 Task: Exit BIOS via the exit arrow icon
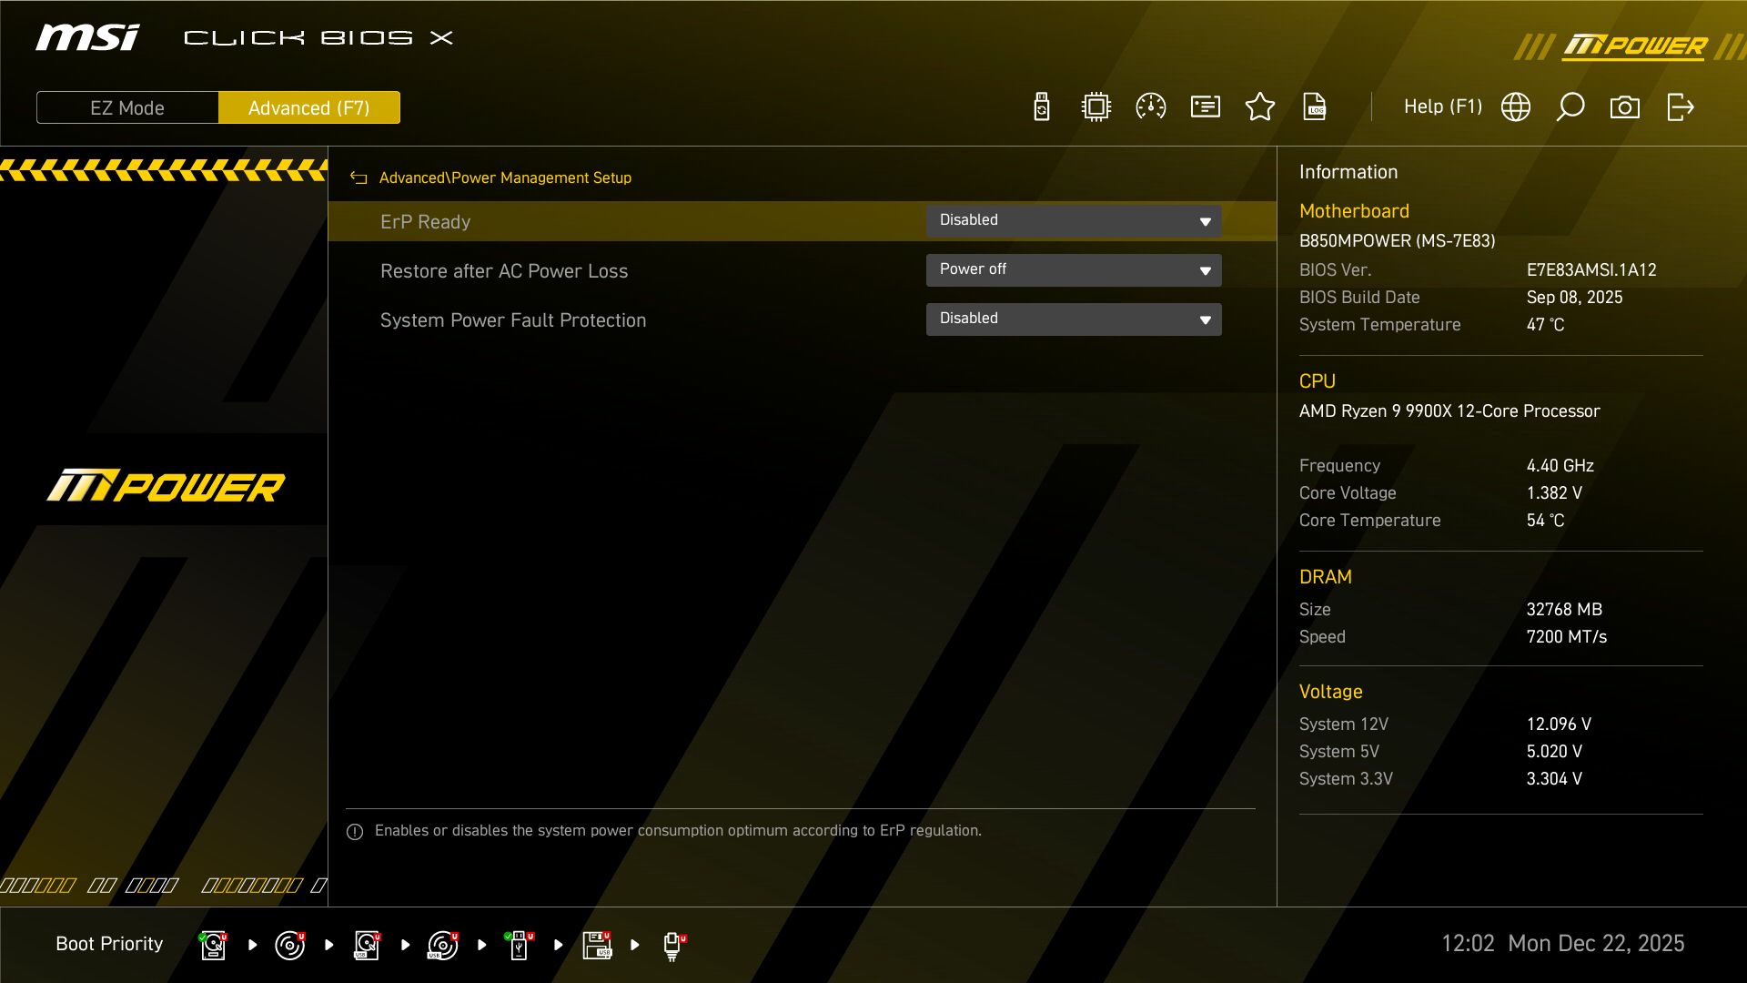1680,106
